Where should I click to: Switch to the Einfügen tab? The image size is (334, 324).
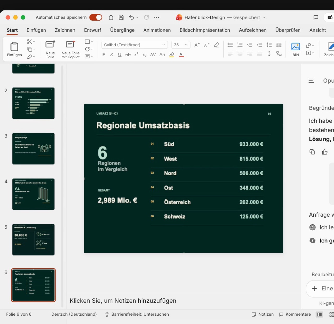tap(36, 30)
